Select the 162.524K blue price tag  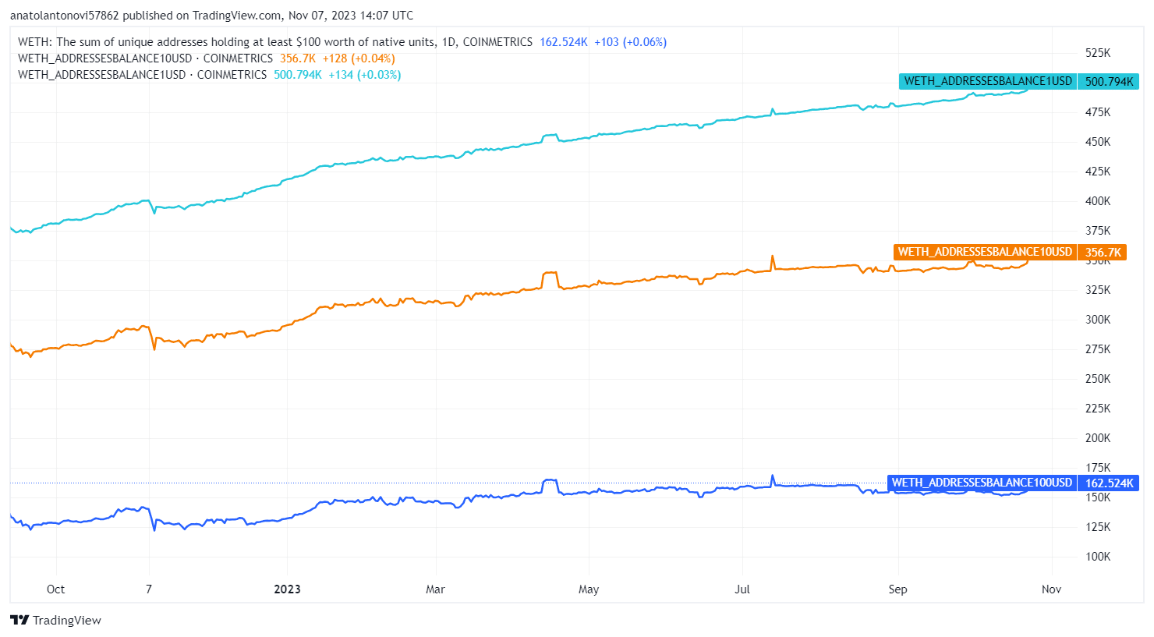[x=1109, y=483]
